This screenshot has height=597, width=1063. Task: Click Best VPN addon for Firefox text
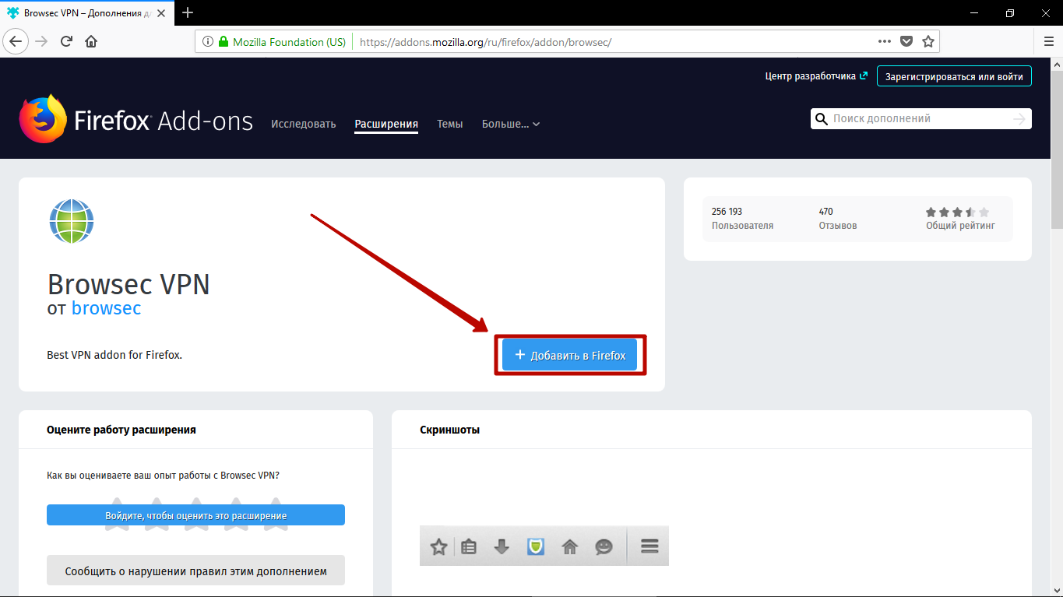click(x=114, y=355)
